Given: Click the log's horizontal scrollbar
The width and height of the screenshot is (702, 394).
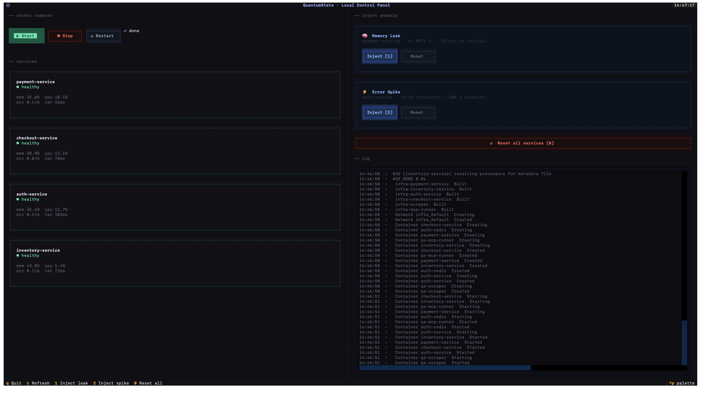Looking at the screenshot, I should [x=445, y=368].
